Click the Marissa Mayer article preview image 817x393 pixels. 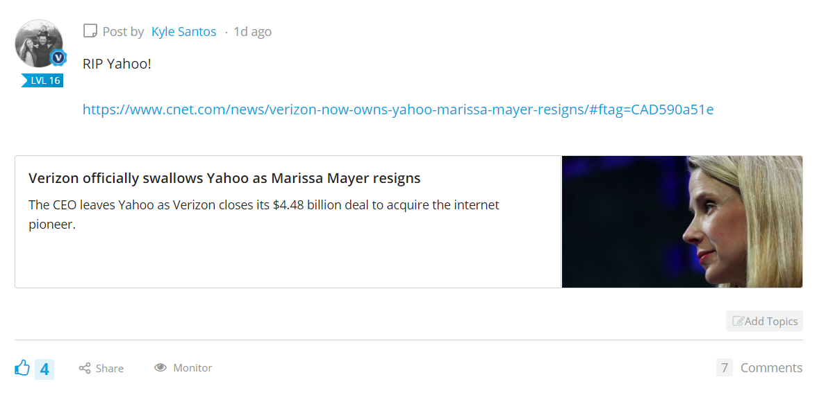click(682, 222)
